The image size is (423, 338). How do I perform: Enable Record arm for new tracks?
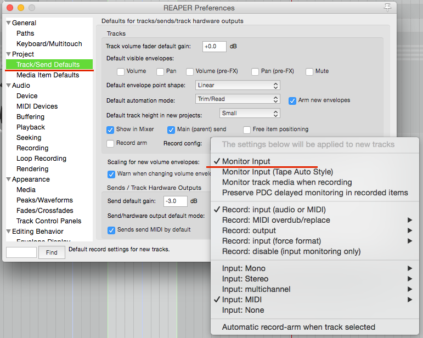(x=110, y=144)
